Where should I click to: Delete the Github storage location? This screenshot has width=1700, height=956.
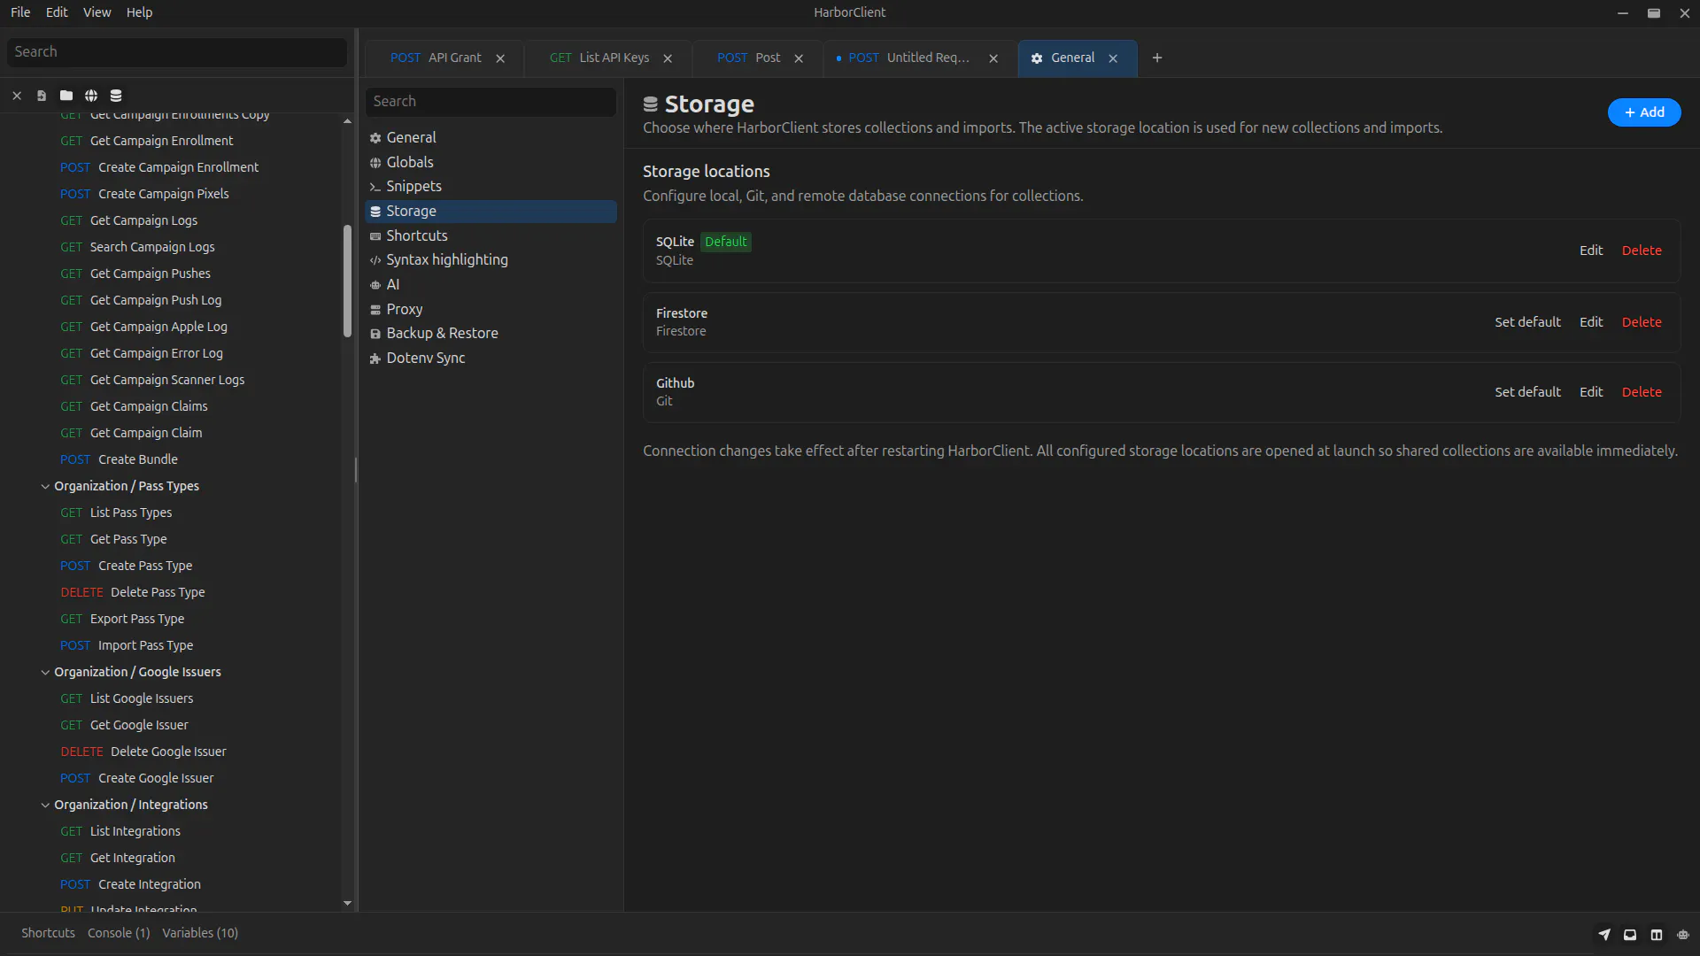click(1642, 392)
